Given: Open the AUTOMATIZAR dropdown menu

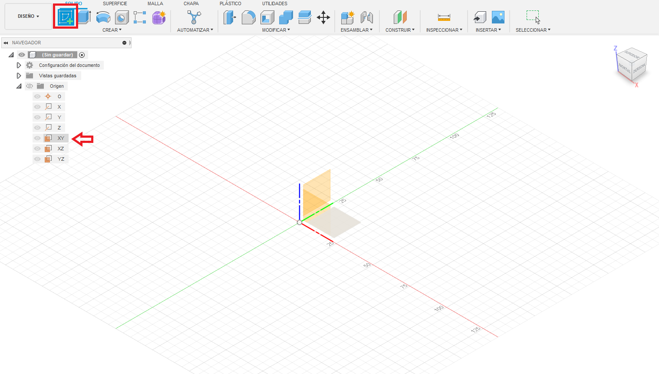Looking at the screenshot, I should pos(195,30).
